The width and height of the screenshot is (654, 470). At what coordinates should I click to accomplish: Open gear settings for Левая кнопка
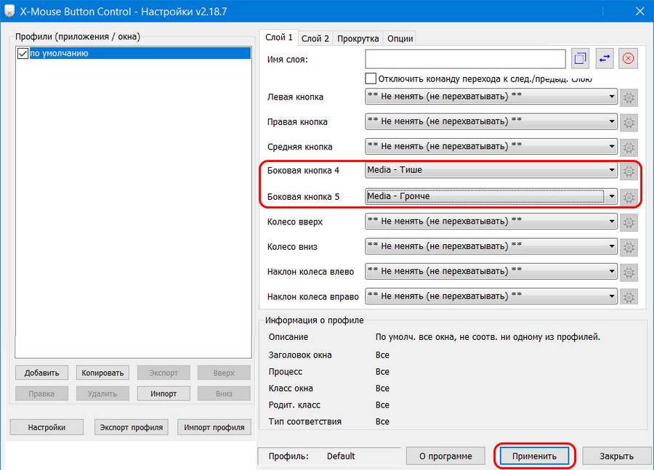[x=629, y=97]
